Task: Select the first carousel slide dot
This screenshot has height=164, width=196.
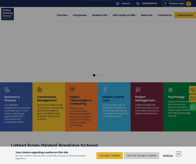Action: [x=94, y=75]
